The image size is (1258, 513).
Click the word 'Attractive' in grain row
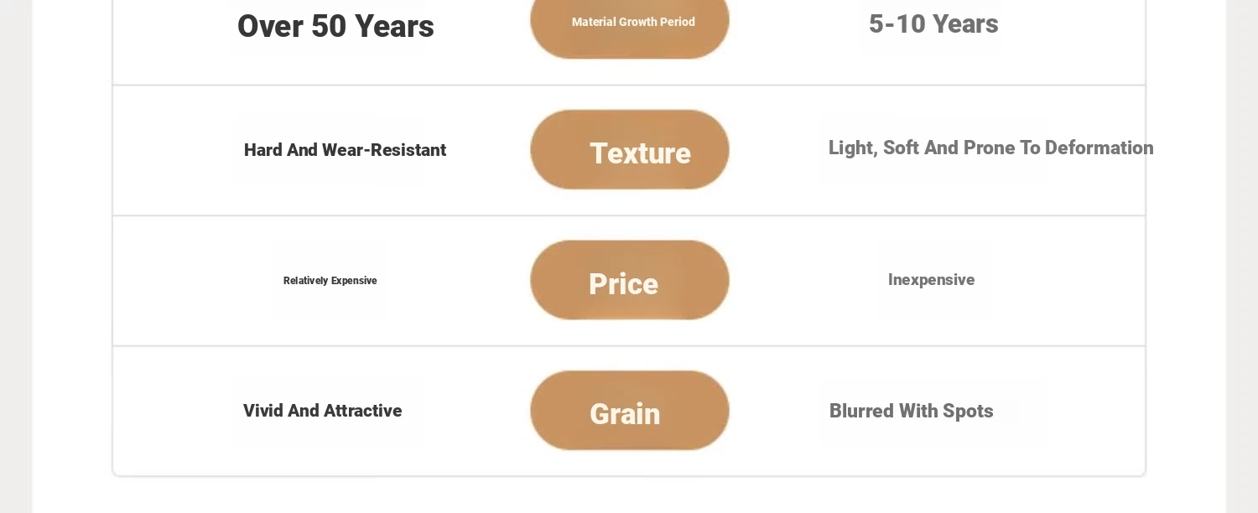(x=362, y=411)
